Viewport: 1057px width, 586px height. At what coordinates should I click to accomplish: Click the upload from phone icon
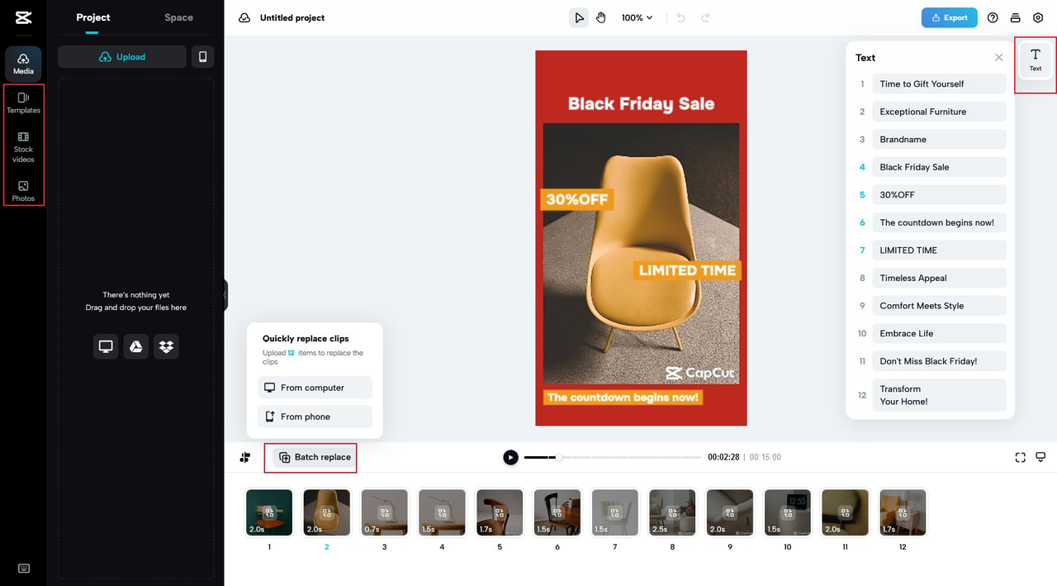coord(202,57)
